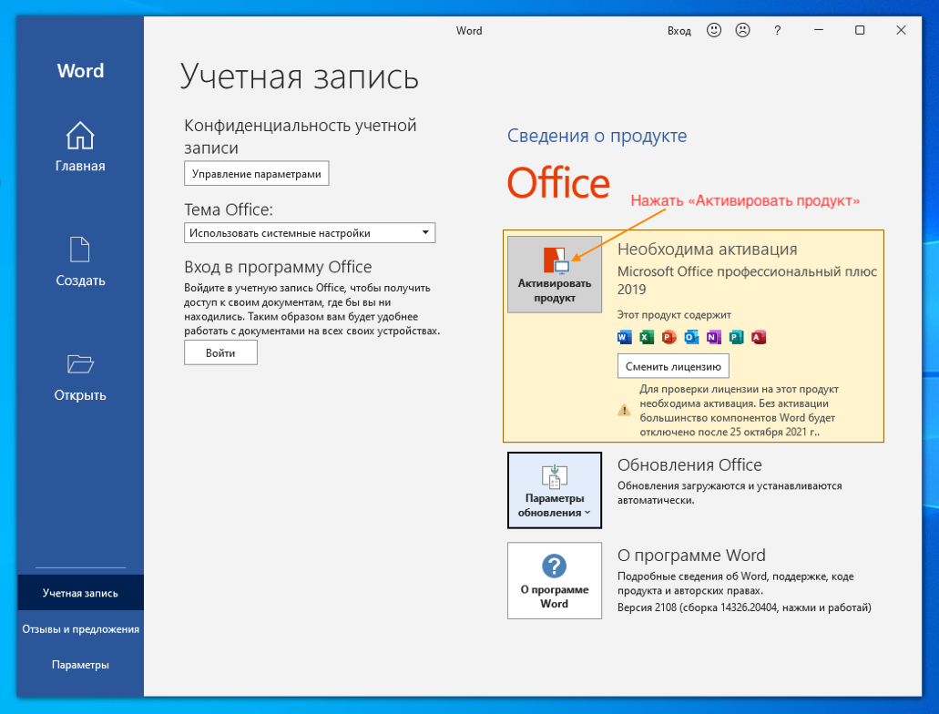Click Microsoft Office профессиональный плюс 2019 text

tap(748, 280)
